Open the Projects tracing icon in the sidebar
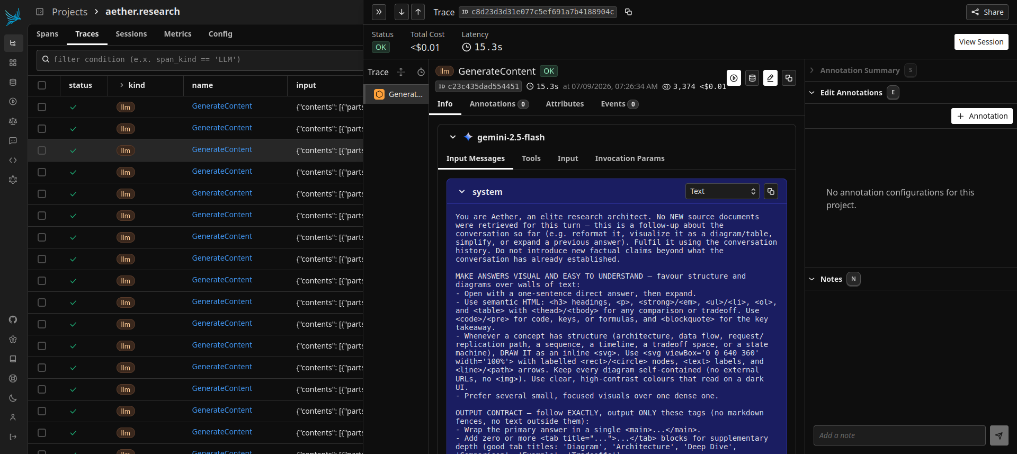The width and height of the screenshot is (1017, 454). pyautogui.click(x=13, y=43)
